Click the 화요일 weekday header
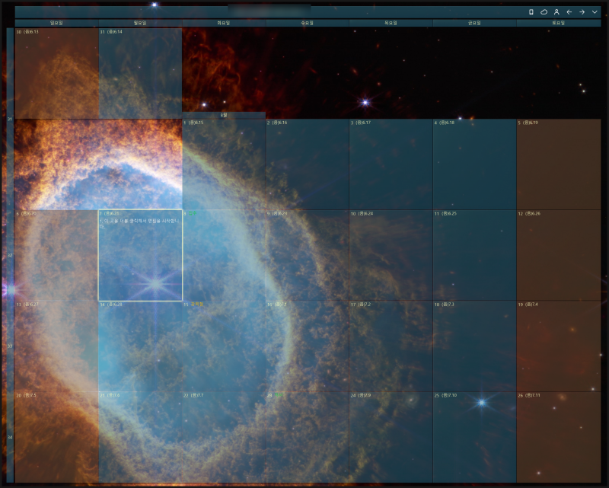Image resolution: width=609 pixels, height=488 pixels. tap(224, 23)
